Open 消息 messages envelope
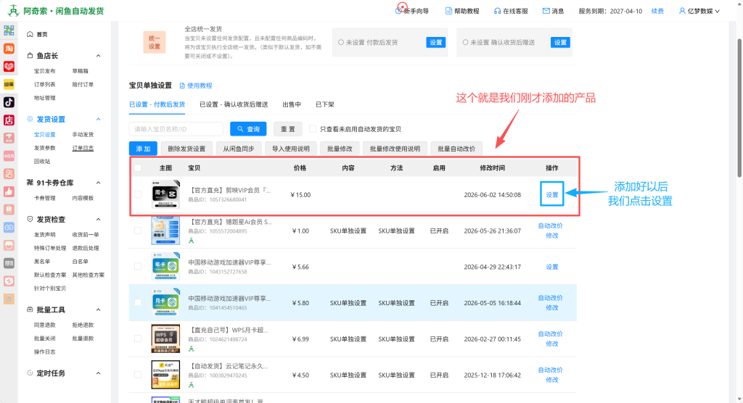This screenshot has width=743, height=403. coord(553,11)
